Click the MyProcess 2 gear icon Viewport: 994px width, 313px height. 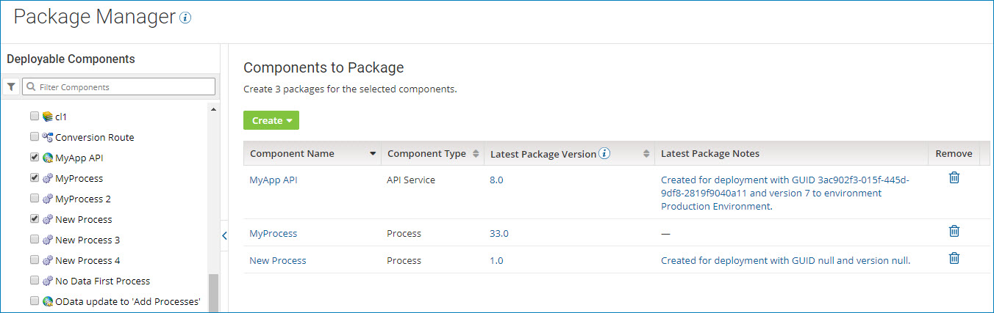48,199
